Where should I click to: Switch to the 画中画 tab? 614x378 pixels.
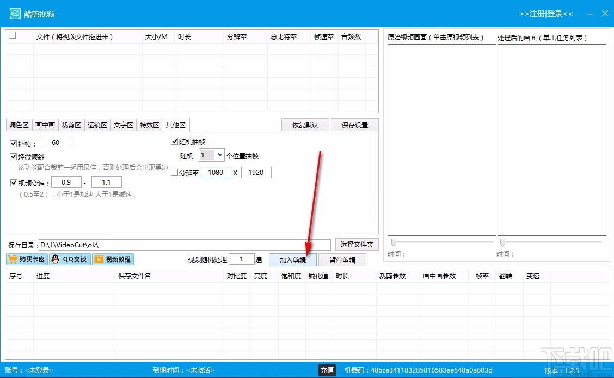pos(45,125)
